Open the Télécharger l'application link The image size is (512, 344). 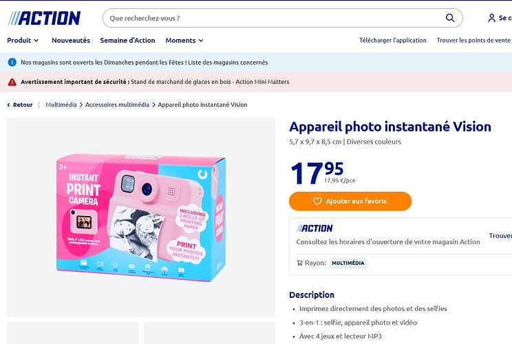coord(393,41)
